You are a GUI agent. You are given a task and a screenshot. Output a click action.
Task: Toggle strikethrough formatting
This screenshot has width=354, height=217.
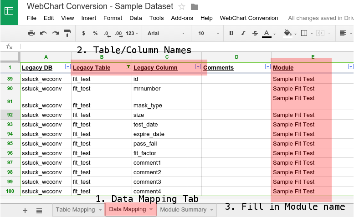[255, 33]
